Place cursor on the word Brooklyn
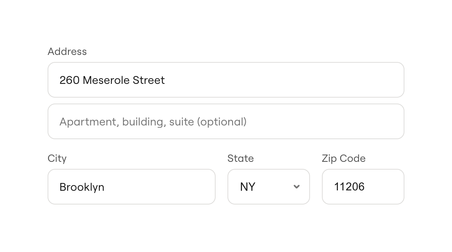 [82, 187]
